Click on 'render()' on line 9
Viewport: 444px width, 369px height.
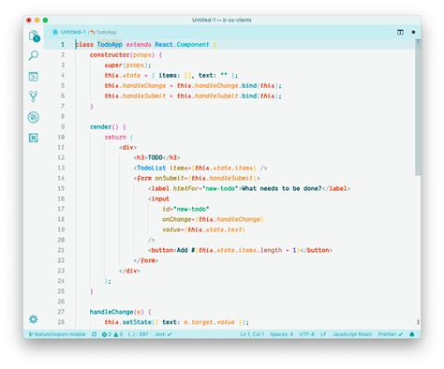point(104,126)
